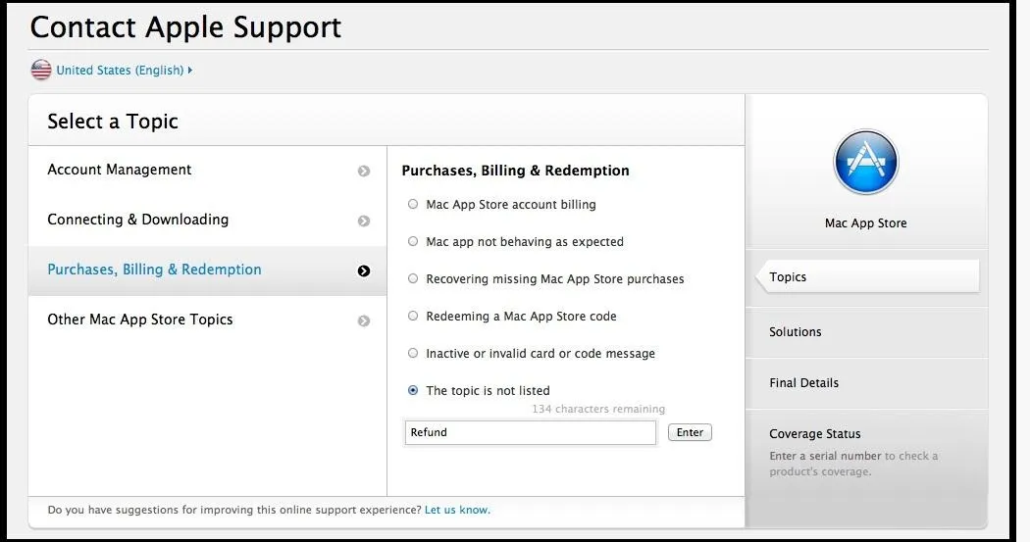Select The topic is not listed radio
This screenshot has width=1030, height=542.
click(413, 390)
